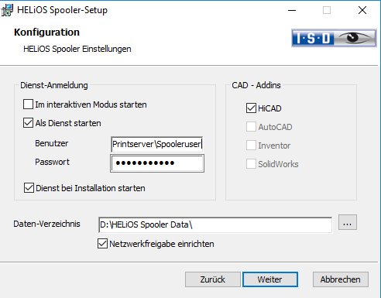Viewport: 381px width, 298px height.
Task: Minimize the setup window
Action: tap(292, 10)
